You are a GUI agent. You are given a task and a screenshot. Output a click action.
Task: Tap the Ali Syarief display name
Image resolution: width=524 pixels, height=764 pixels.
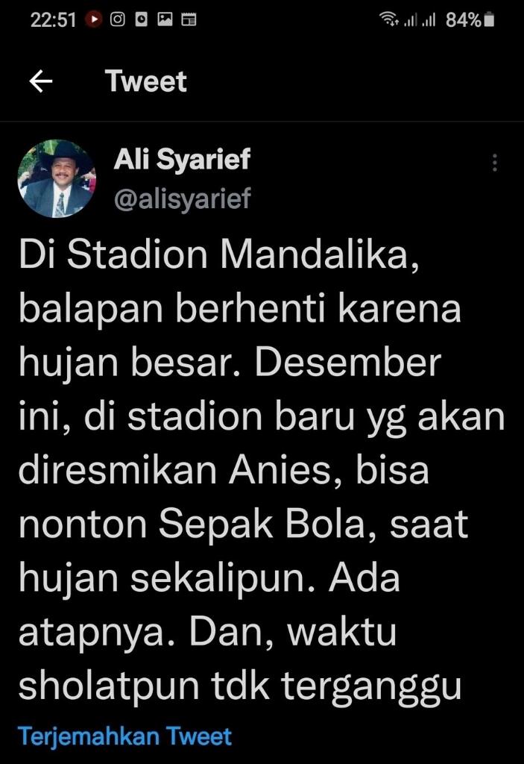(182, 159)
